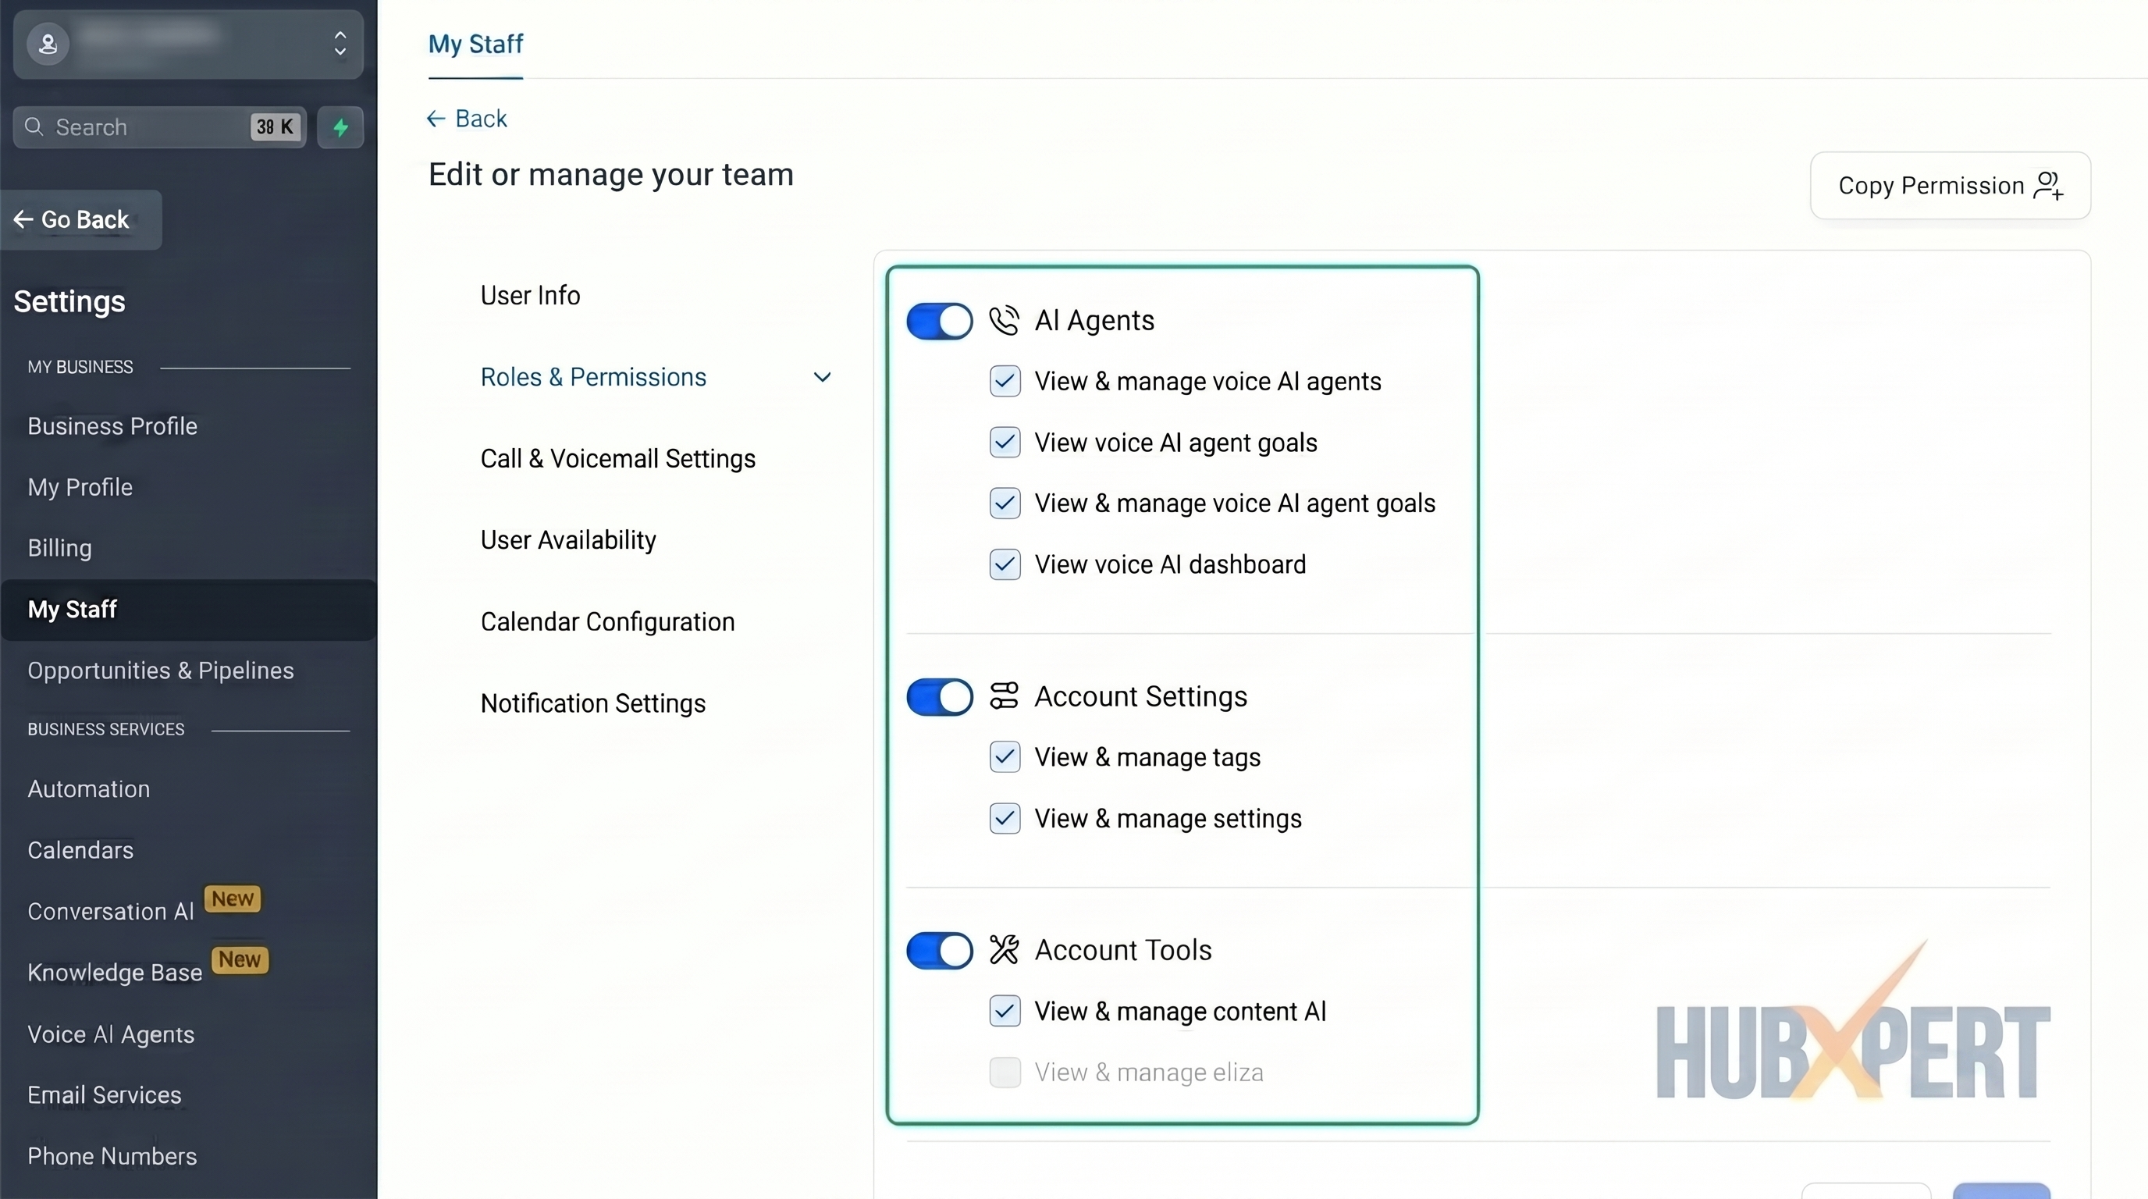Viewport: 2148px width, 1199px height.
Task: Open Call & Voicemail Settings section
Action: 618,458
